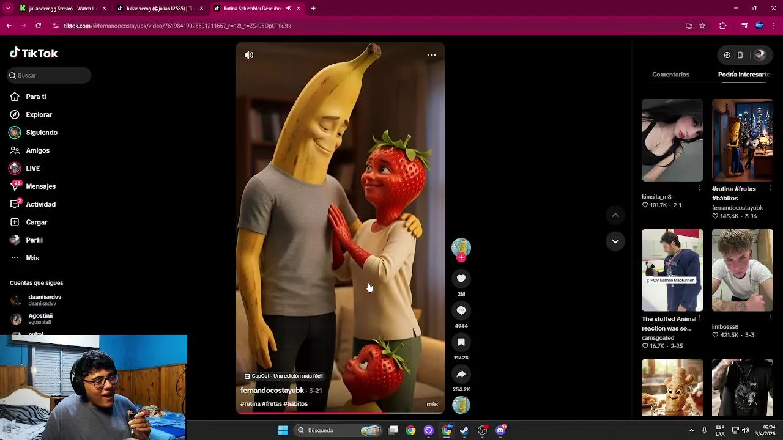Go to the previous video with up chevron
783x440 pixels.
point(615,215)
